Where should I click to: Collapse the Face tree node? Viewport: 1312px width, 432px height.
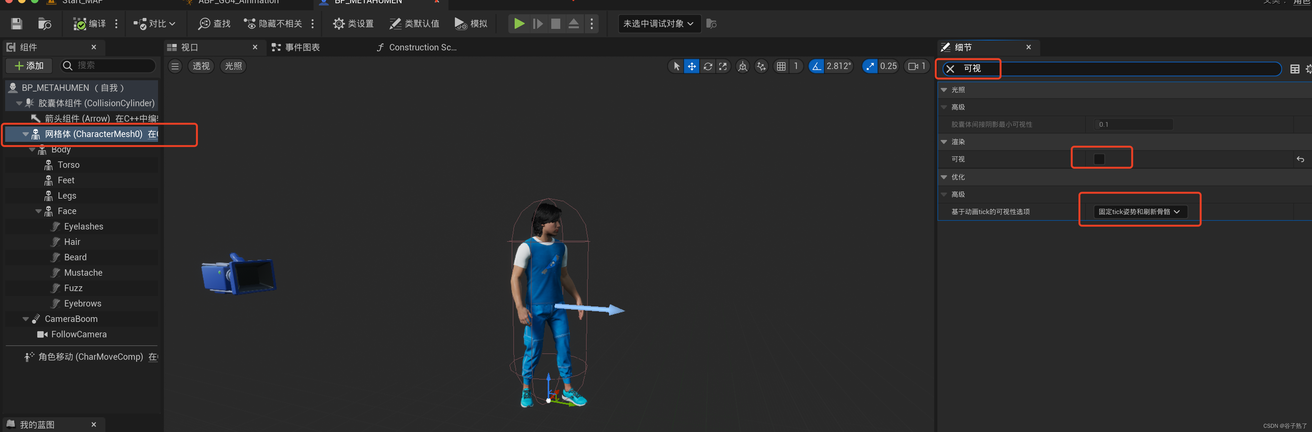[38, 211]
